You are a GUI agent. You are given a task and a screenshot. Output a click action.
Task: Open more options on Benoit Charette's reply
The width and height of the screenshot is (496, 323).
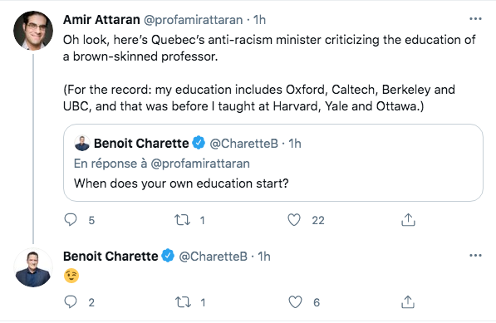(x=475, y=256)
